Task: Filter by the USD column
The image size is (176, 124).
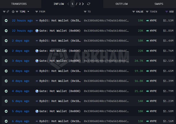Action: coord(167,12)
